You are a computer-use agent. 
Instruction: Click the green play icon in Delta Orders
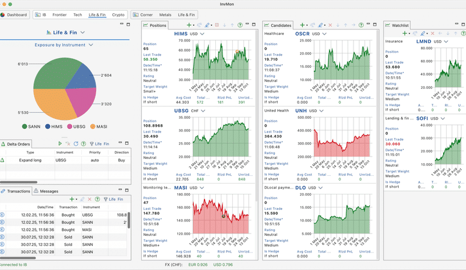[x=60, y=144]
